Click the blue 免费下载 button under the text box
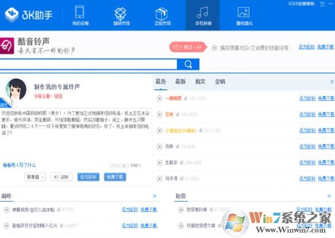The image size is (335, 238). point(115,177)
